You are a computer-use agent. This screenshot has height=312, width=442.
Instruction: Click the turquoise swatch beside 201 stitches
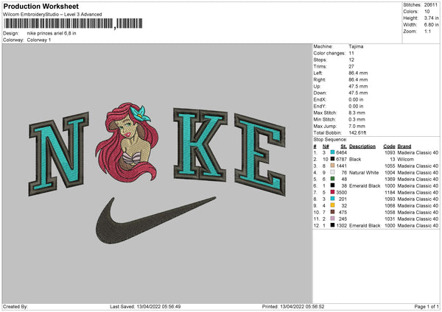(x=332, y=199)
